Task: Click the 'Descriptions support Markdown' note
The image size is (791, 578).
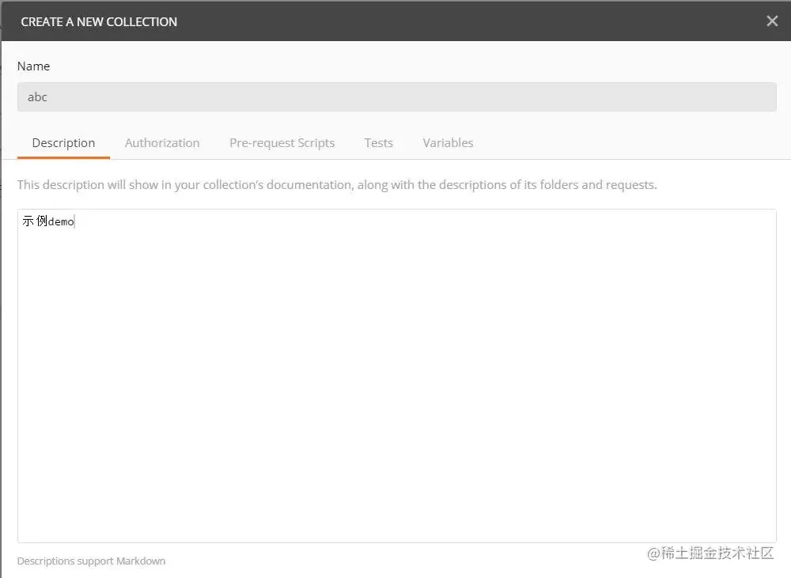Action: [x=91, y=561]
